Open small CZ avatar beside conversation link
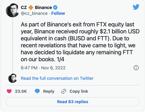This screenshot has width=145, height=112. (13, 78)
